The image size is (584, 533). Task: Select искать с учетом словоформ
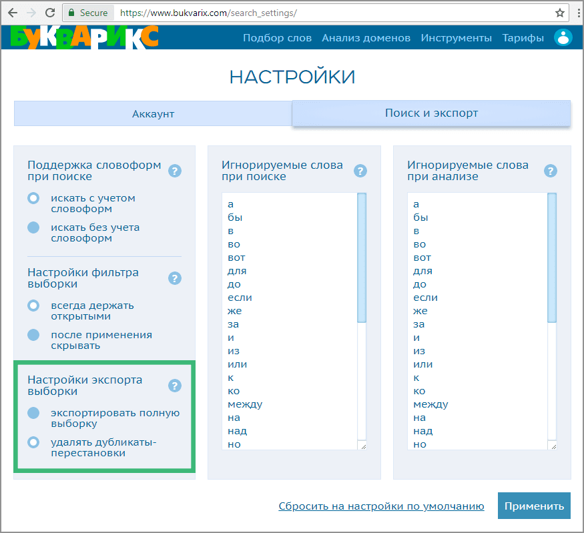(33, 198)
